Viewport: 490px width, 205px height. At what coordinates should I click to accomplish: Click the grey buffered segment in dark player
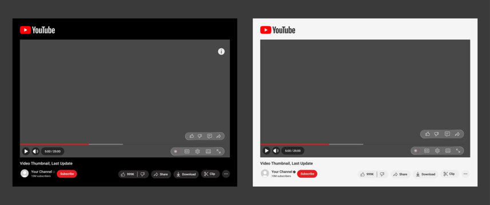[x=106, y=144]
